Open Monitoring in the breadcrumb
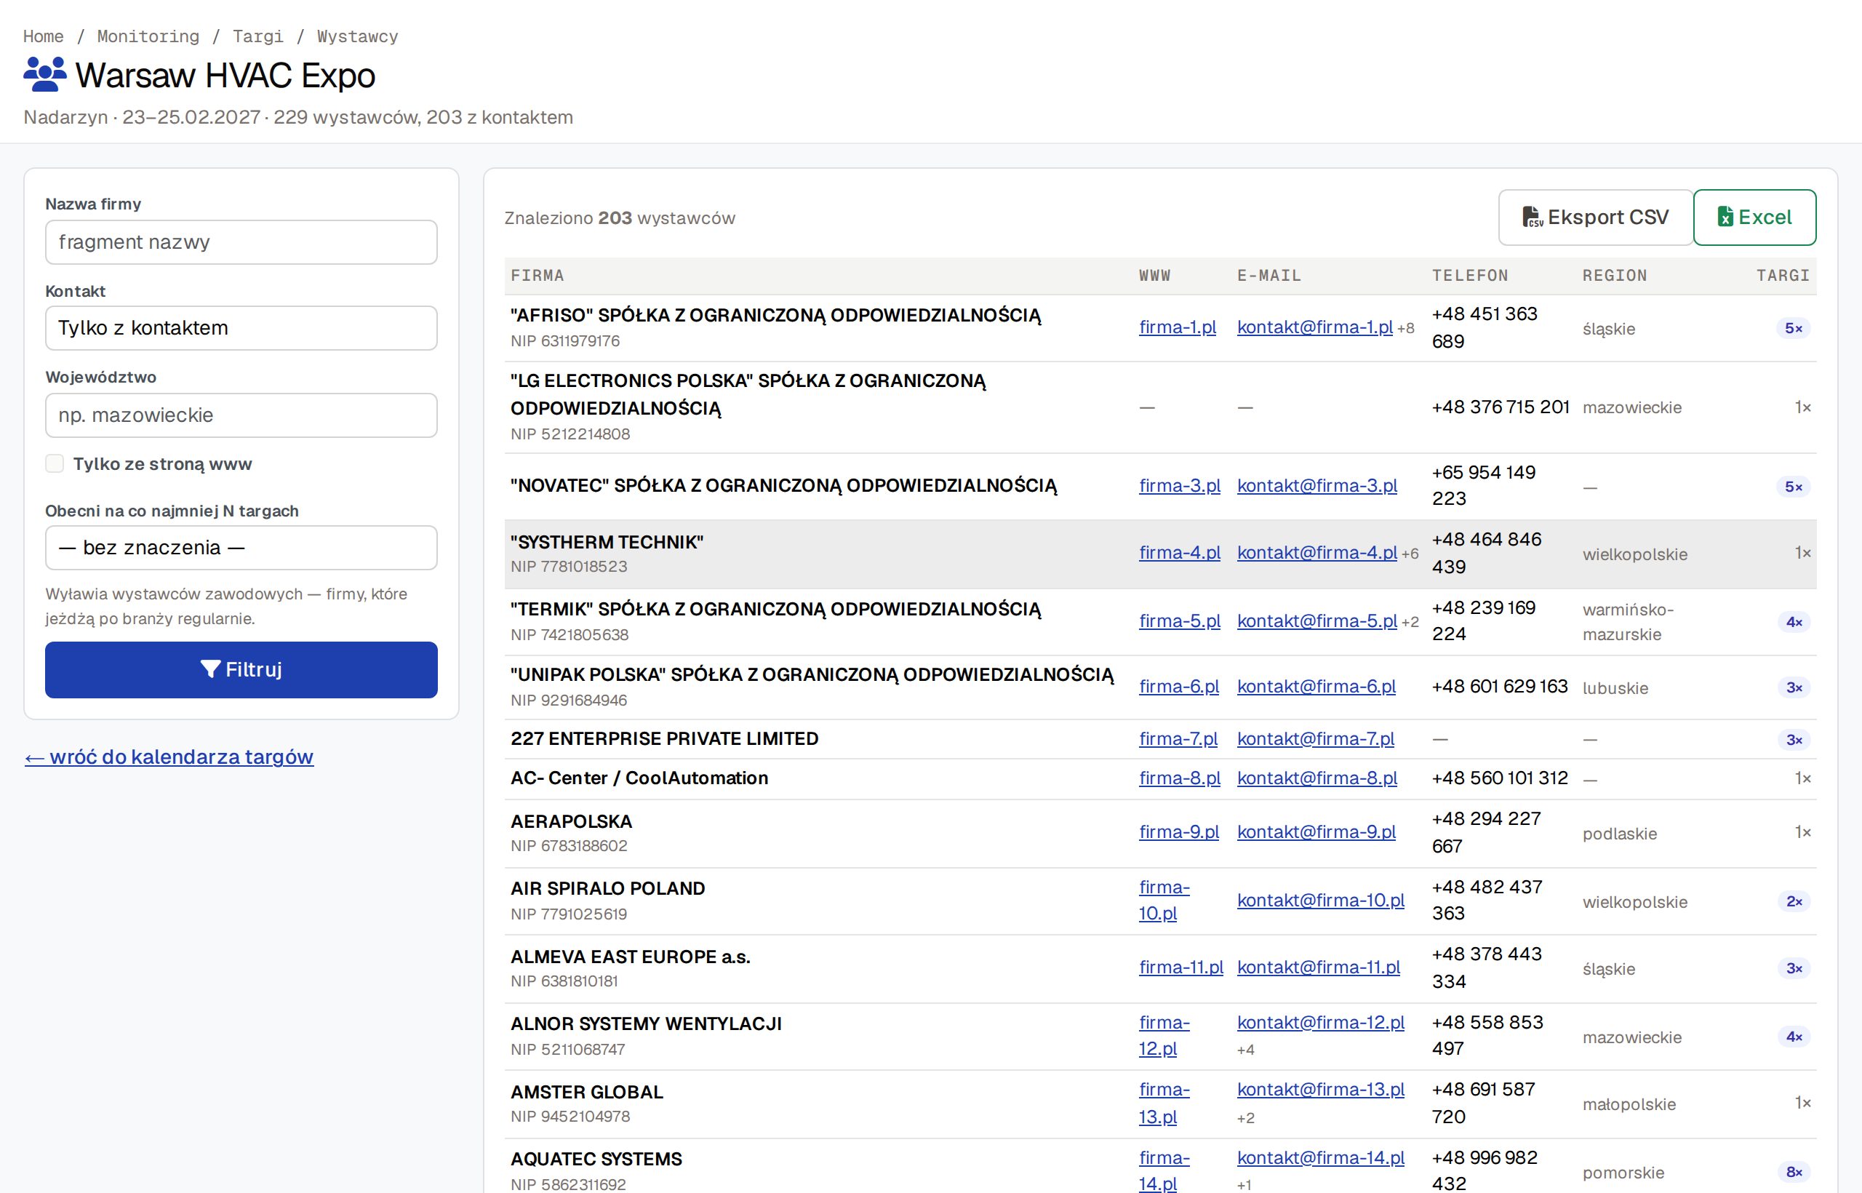Screen dimensions: 1862x1193 pyautogui.click(x=148, y=36)
